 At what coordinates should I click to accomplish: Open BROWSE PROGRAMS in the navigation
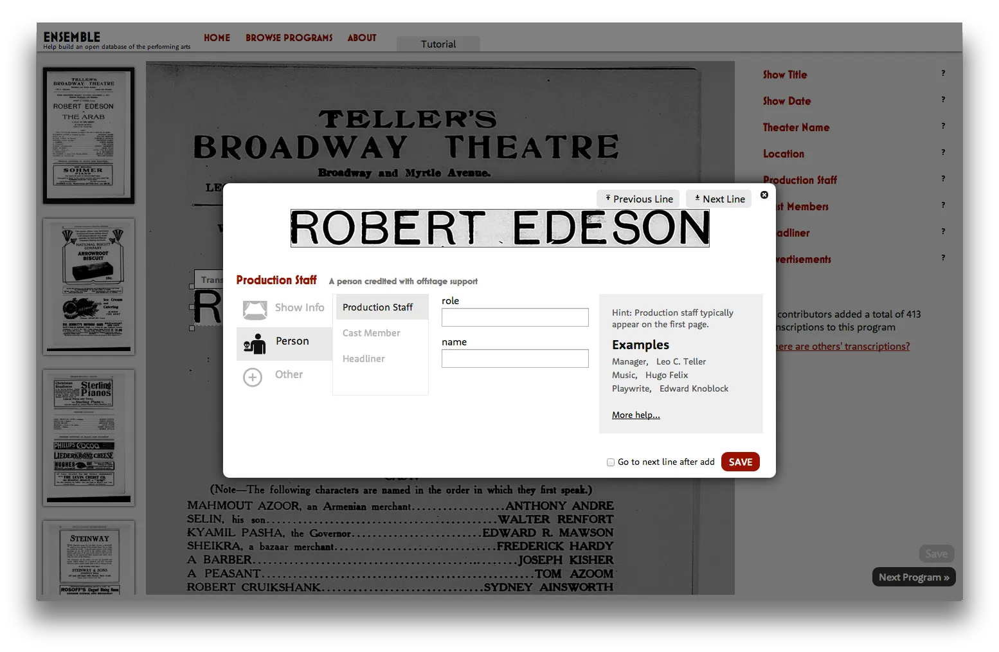[x=289, y=37]
